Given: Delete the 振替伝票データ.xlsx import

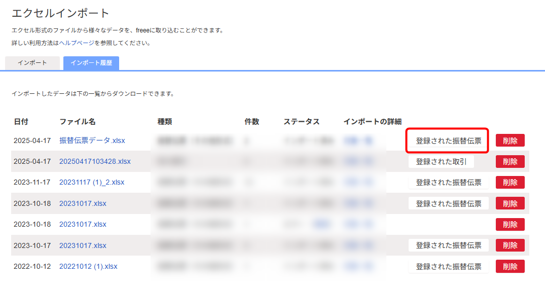Looking at the screenshot, I should 510,140.
